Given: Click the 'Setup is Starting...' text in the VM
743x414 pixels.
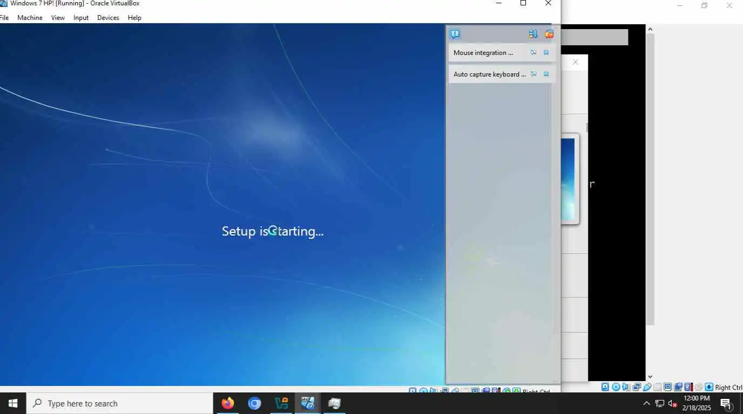Looking at the screenshot, I should tap(273, 231).
